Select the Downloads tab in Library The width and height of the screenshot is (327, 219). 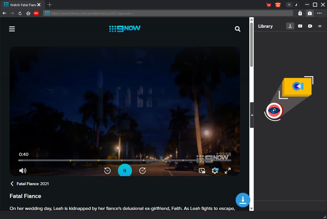tap(290, 26)
